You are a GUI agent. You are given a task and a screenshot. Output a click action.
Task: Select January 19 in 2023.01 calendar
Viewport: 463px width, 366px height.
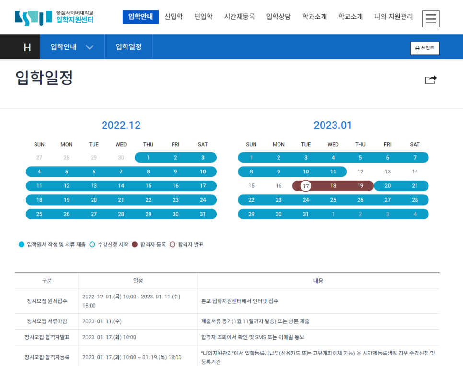coord(360,186)
